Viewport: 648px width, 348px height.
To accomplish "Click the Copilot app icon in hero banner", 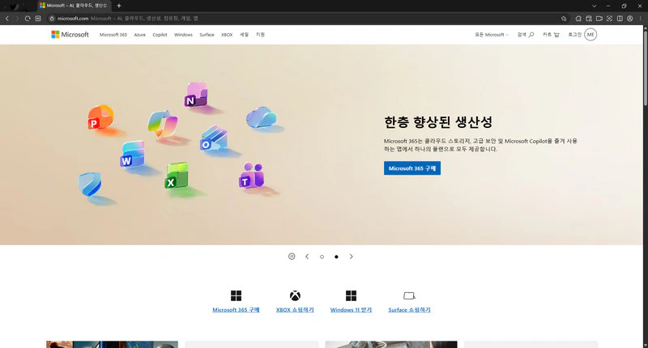I will click(163, 123).
